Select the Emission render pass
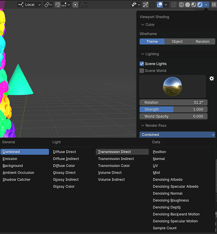This screenshot has height=234, width=217. coord(25,159)
